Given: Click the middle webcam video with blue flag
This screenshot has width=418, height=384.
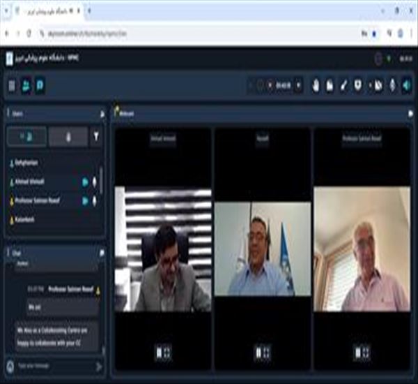Looking at the screenshot, I should click(263, 249).
